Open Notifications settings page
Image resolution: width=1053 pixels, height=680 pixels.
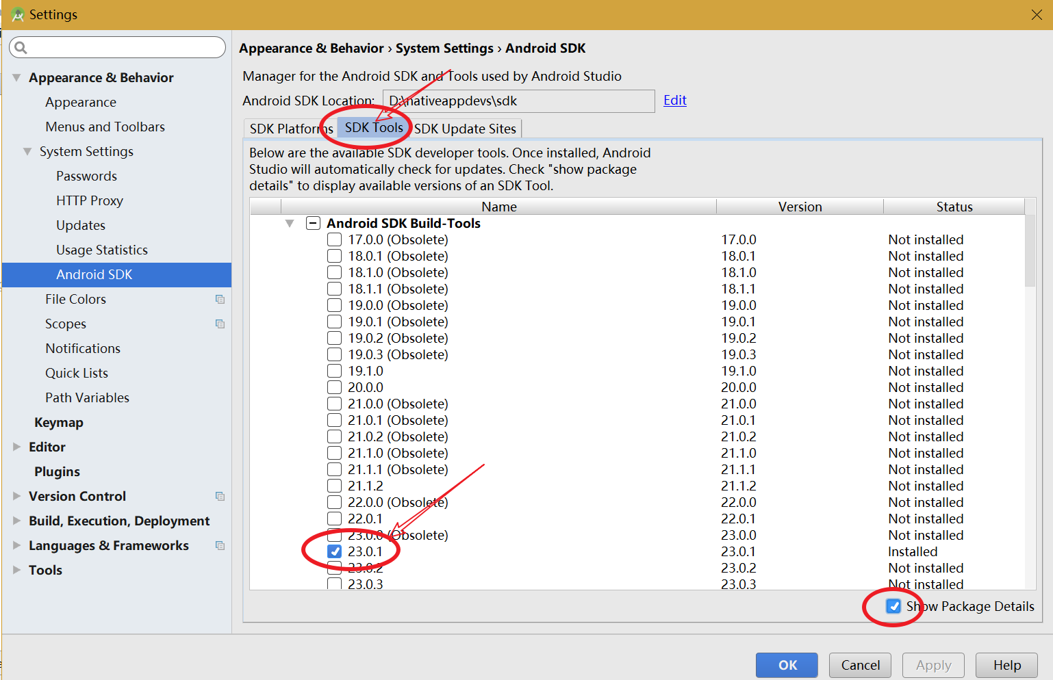[x=83, y=348]
